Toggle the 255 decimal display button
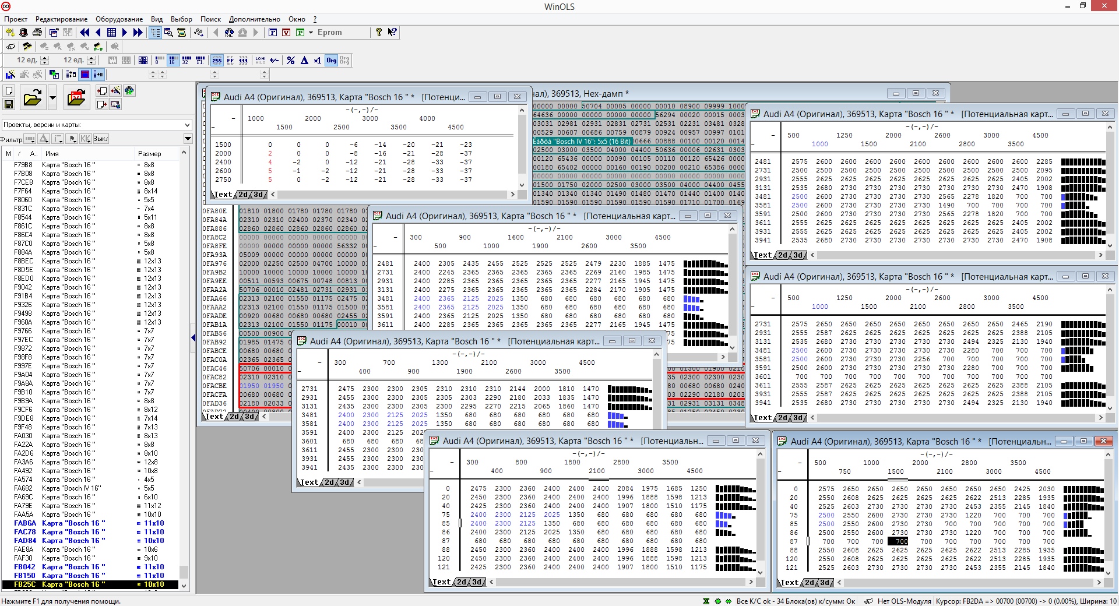The image size is (1119, 606). point(217,60)
